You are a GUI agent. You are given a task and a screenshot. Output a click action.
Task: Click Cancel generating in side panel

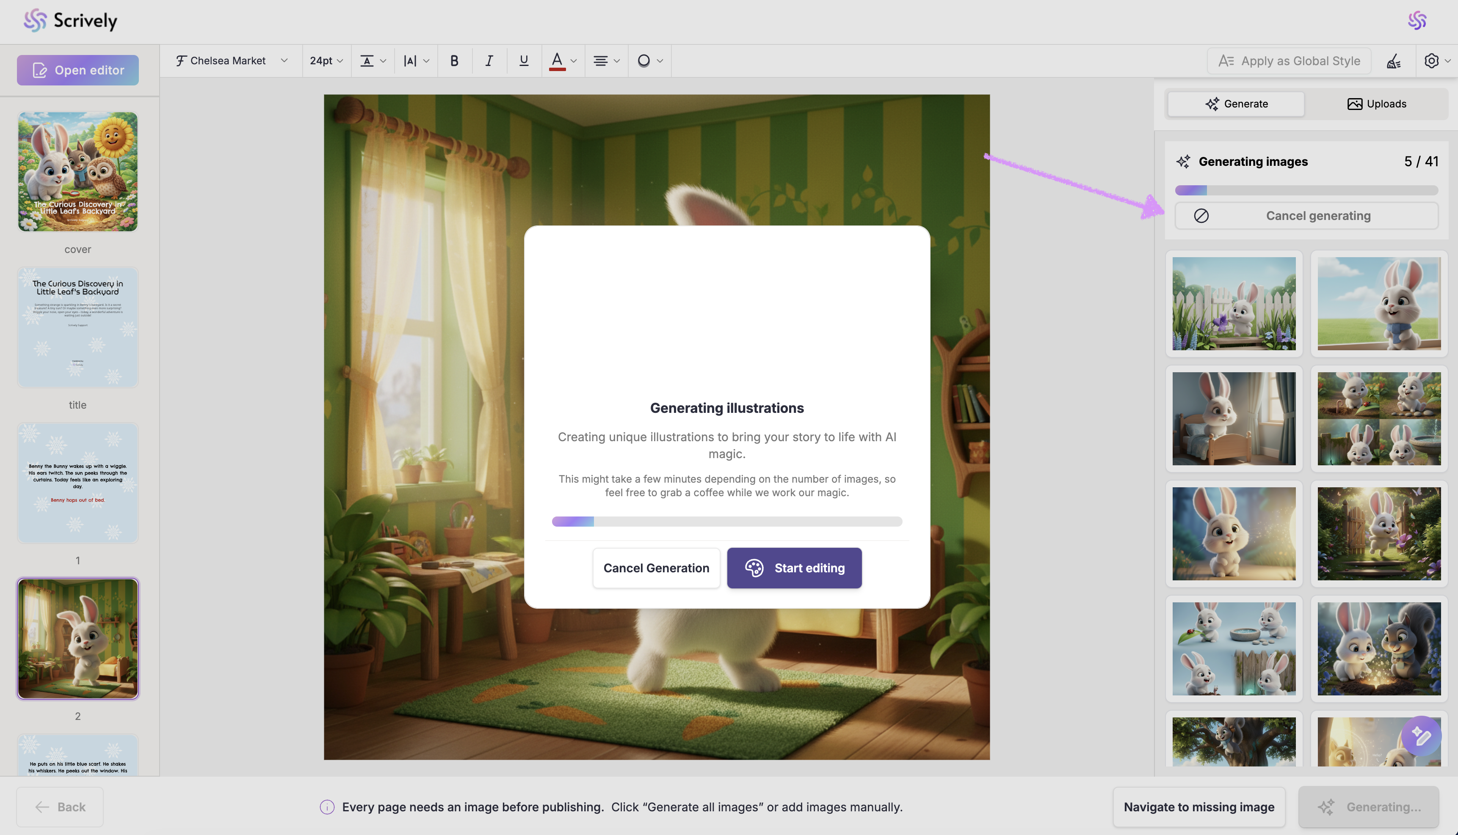1306,216
